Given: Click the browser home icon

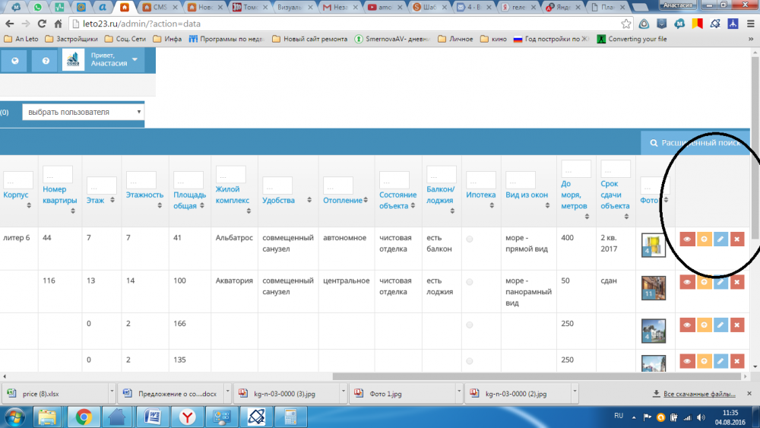Looking at the screenshot, I should (59, 24).
